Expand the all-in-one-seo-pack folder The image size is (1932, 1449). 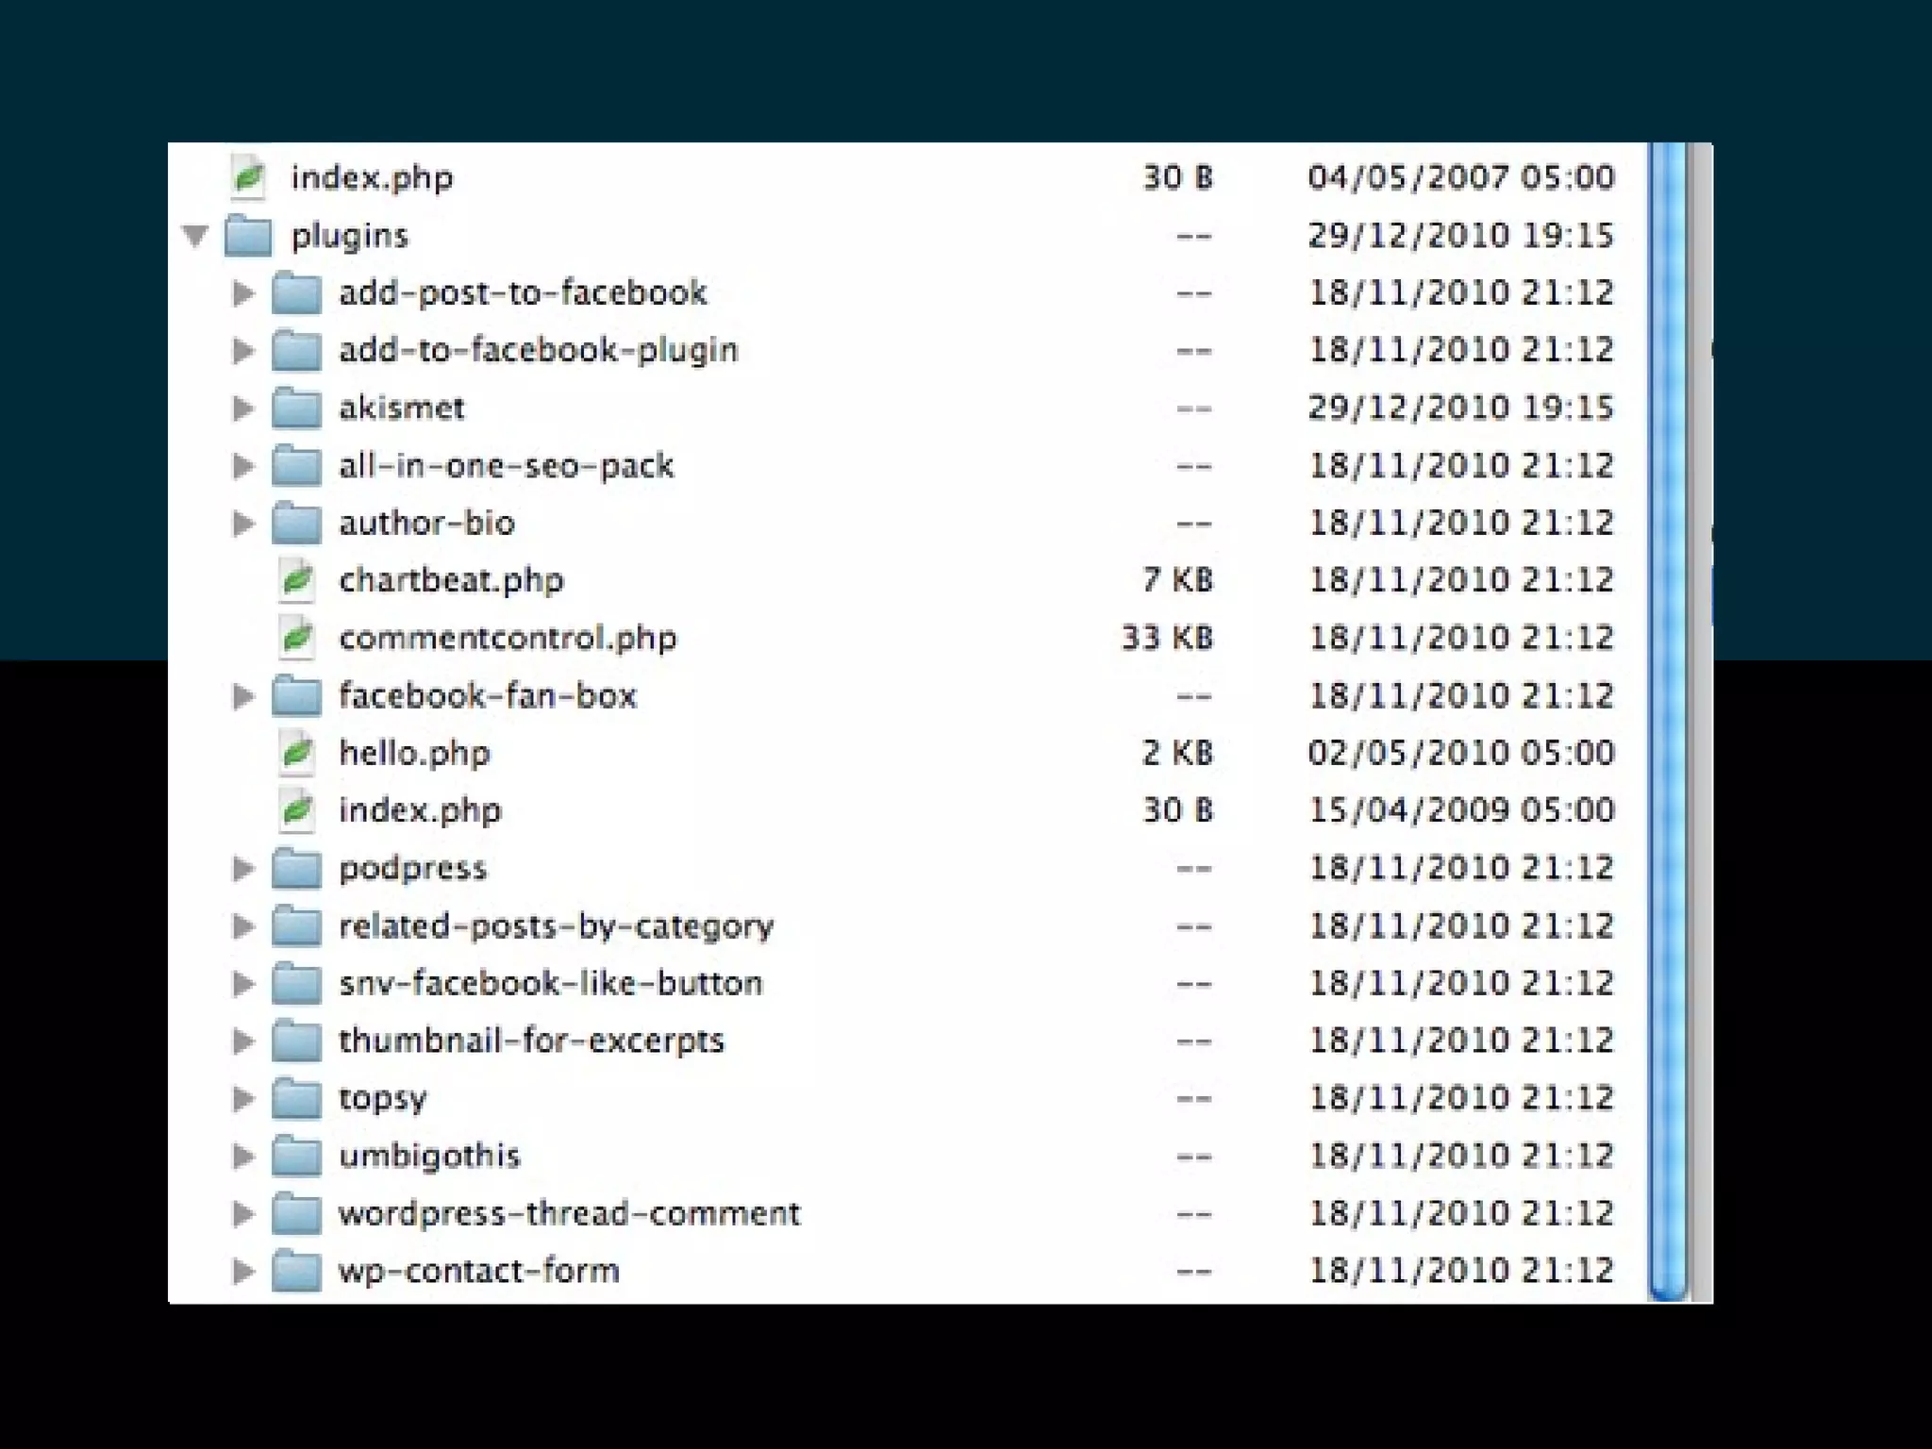243,466
